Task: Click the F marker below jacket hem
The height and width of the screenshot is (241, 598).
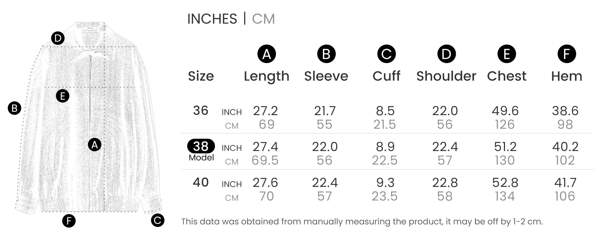Action: (69, 221)
